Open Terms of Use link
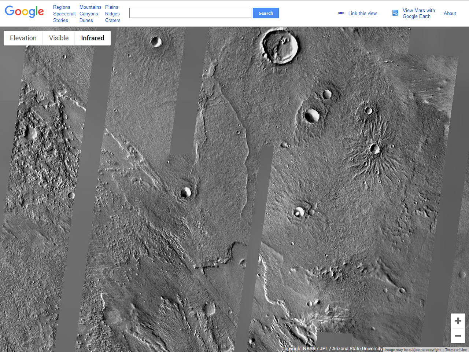469x352 pixels. (x=456, y=350)
